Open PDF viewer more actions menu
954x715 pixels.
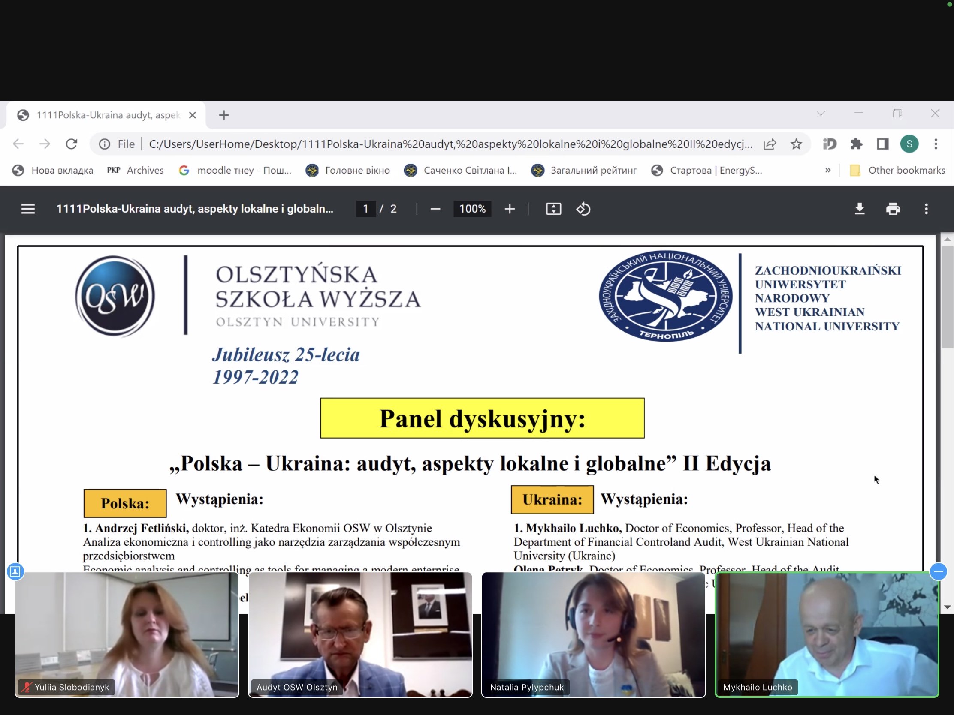pyautogui.click(x=926, y=209)
